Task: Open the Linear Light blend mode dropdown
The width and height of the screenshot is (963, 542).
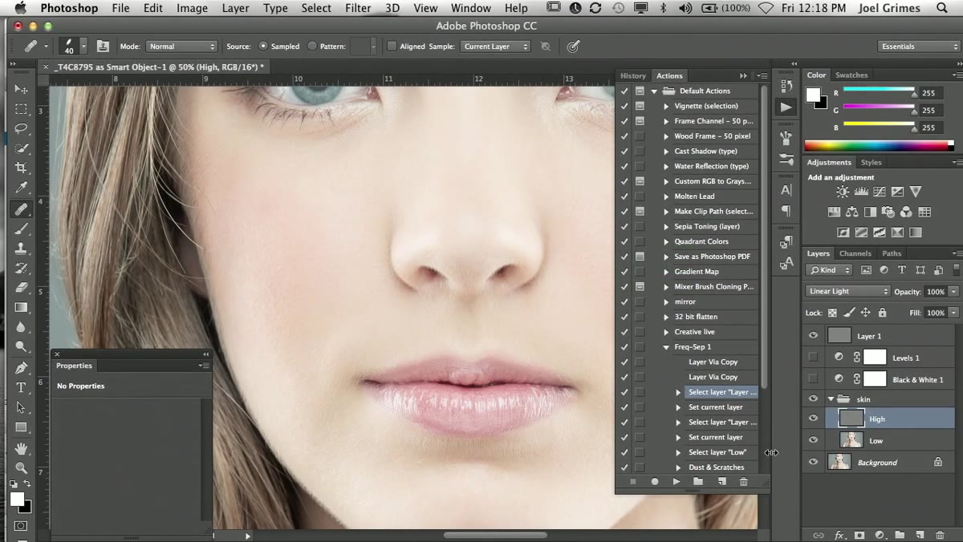Action: tap(847, 291)
